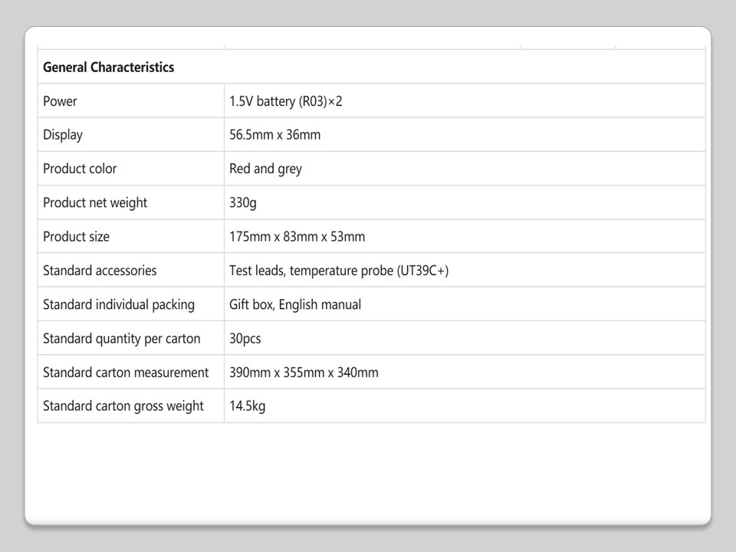Click the 1.5V battery (R03)×2 value
Screen dimensions: 736x552
point(285,101)
